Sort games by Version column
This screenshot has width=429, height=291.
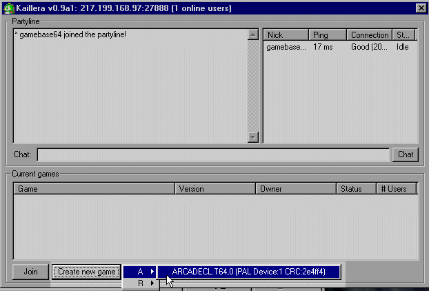(215, 189)
